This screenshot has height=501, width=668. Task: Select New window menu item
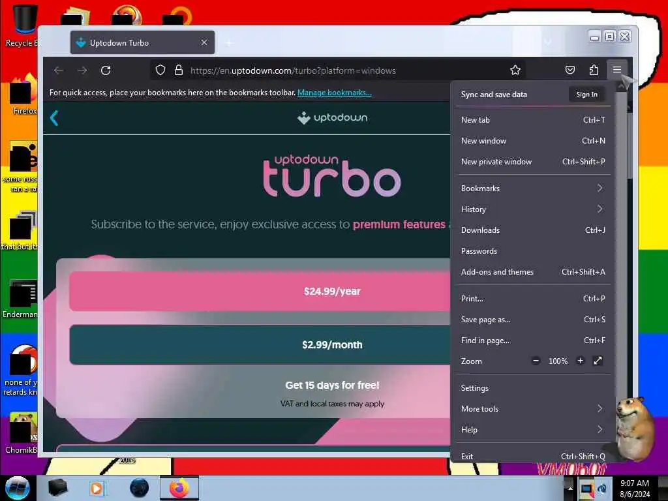533,141
